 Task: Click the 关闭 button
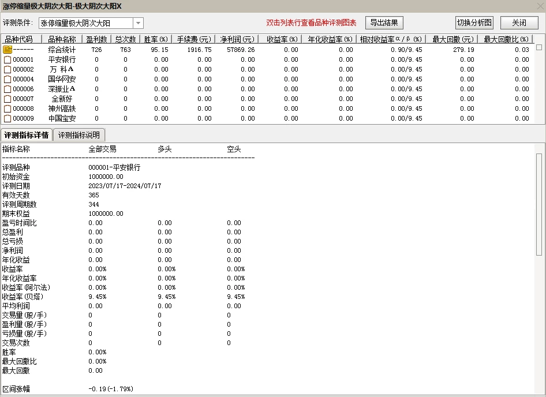(x=519, y=23)
